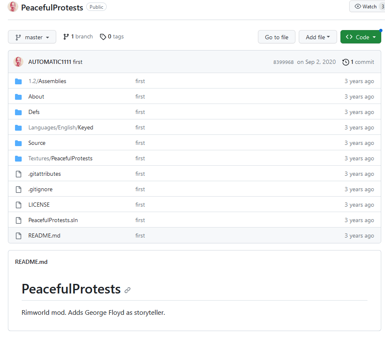
Task: Open the AUTOMATIC1111 author link
Action: click(50, 62)
